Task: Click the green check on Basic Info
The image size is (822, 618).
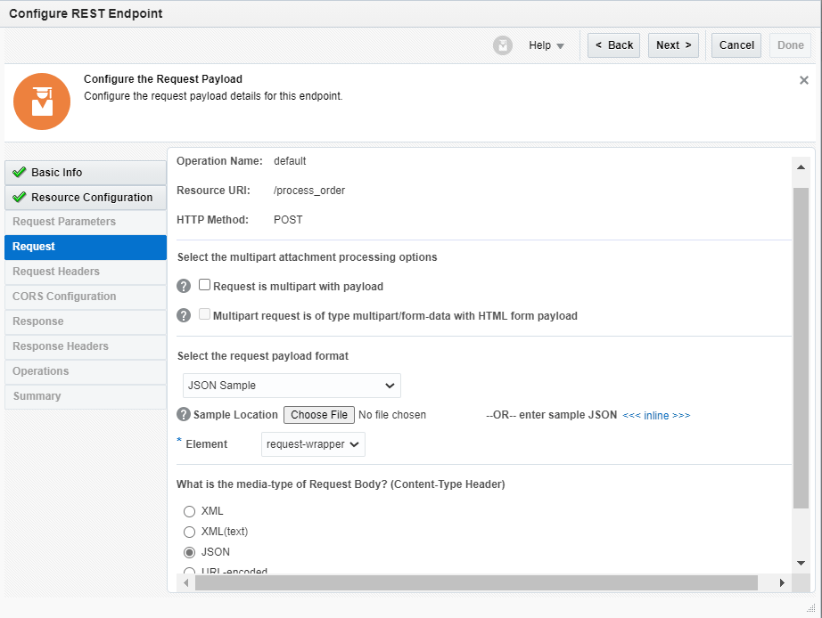Action: pyautogui.click(x=19, y=173)
